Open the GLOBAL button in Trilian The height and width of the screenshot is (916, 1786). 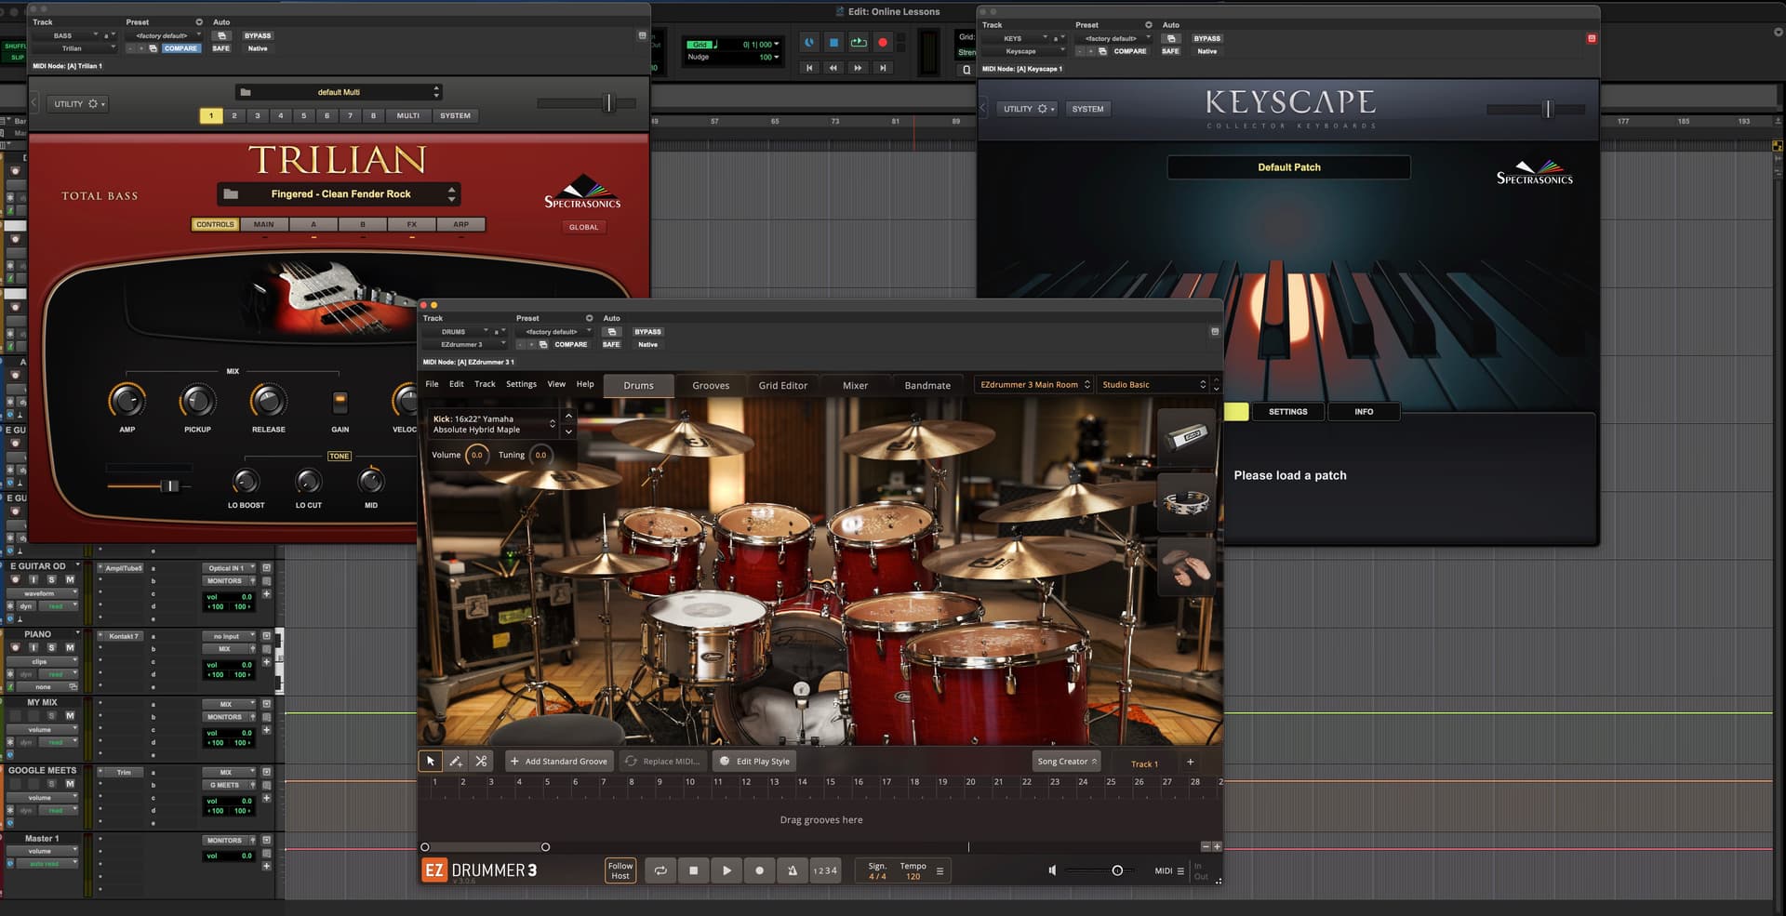(583, 227)
